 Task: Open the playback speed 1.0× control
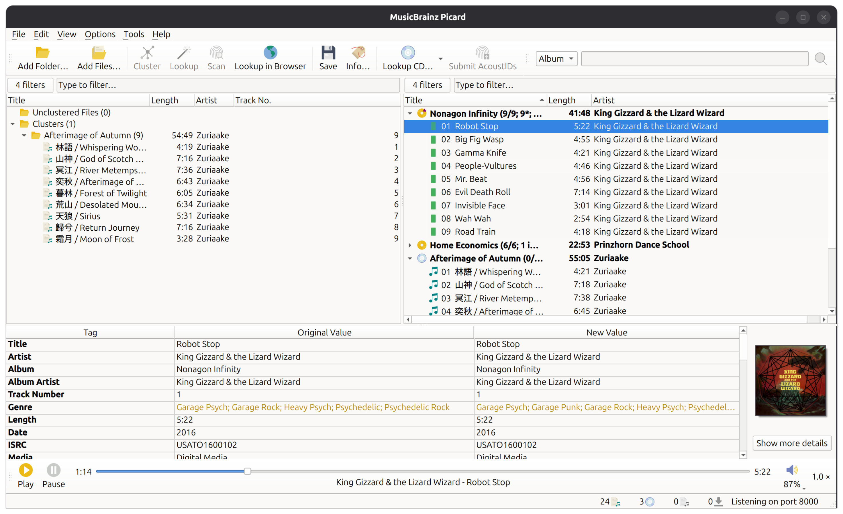(x=820, y=476)
